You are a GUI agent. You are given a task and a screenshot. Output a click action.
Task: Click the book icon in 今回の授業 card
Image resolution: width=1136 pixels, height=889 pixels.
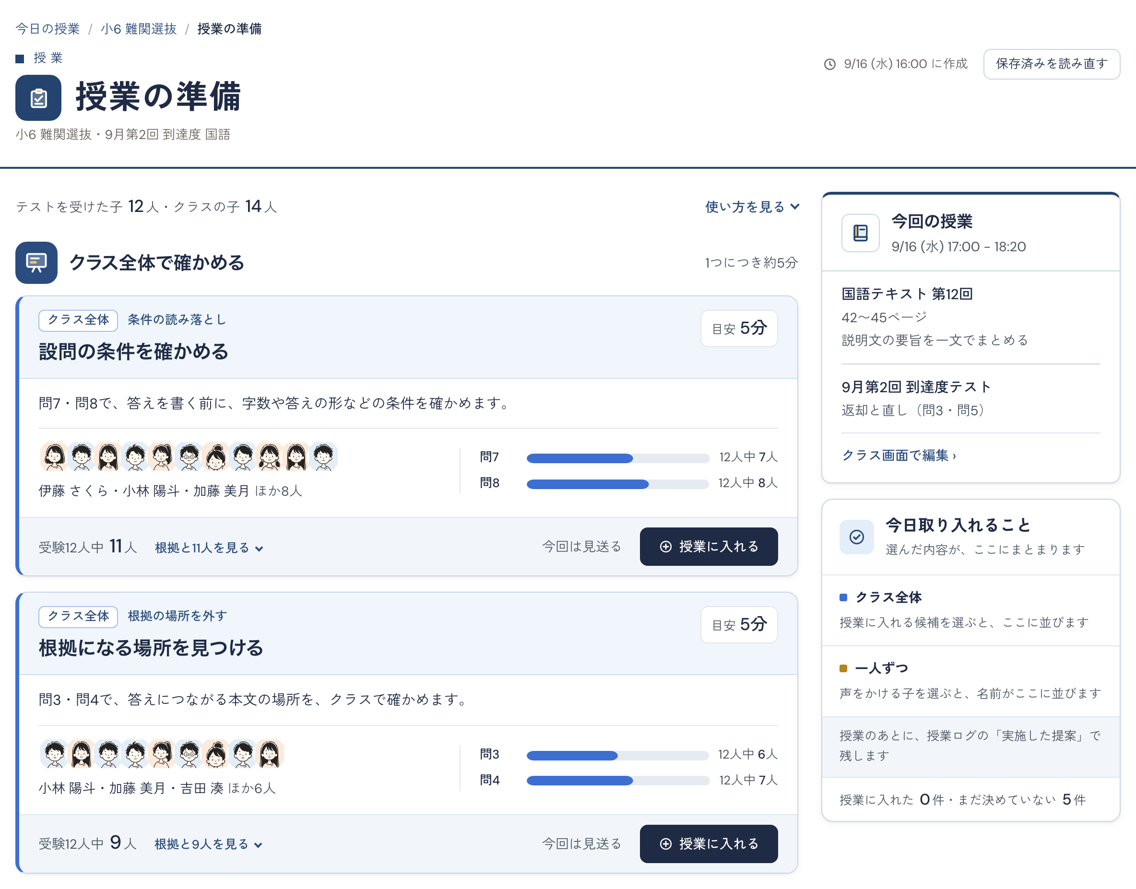[860, 233]
